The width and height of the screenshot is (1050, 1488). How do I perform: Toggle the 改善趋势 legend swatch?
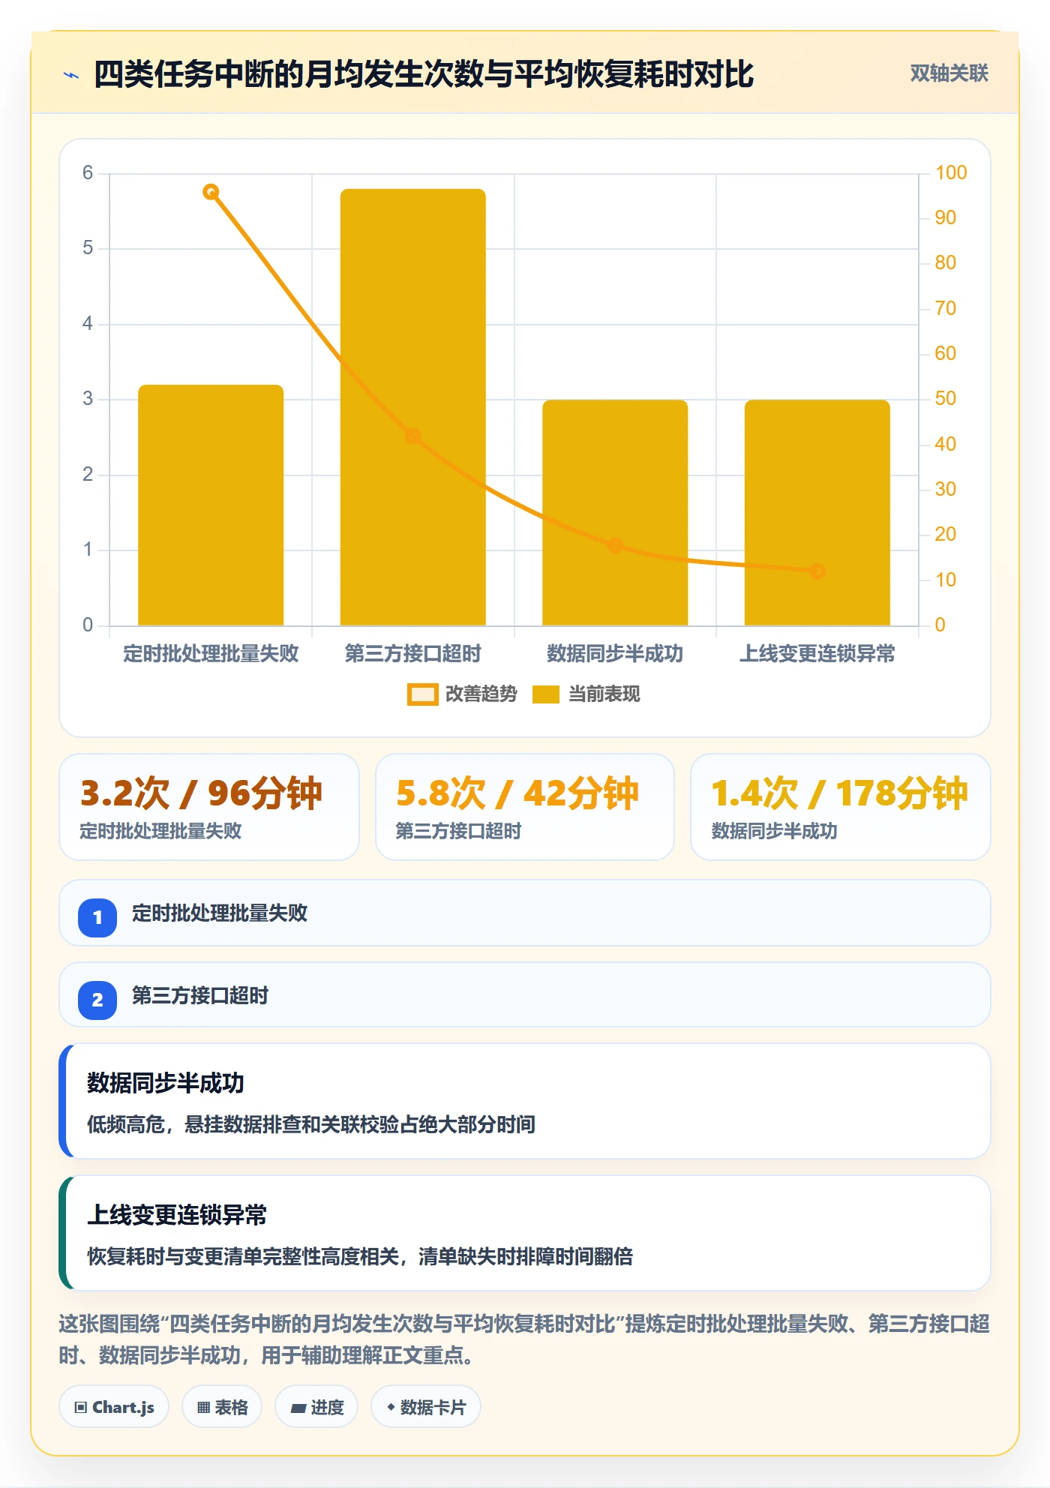point(422,694)
